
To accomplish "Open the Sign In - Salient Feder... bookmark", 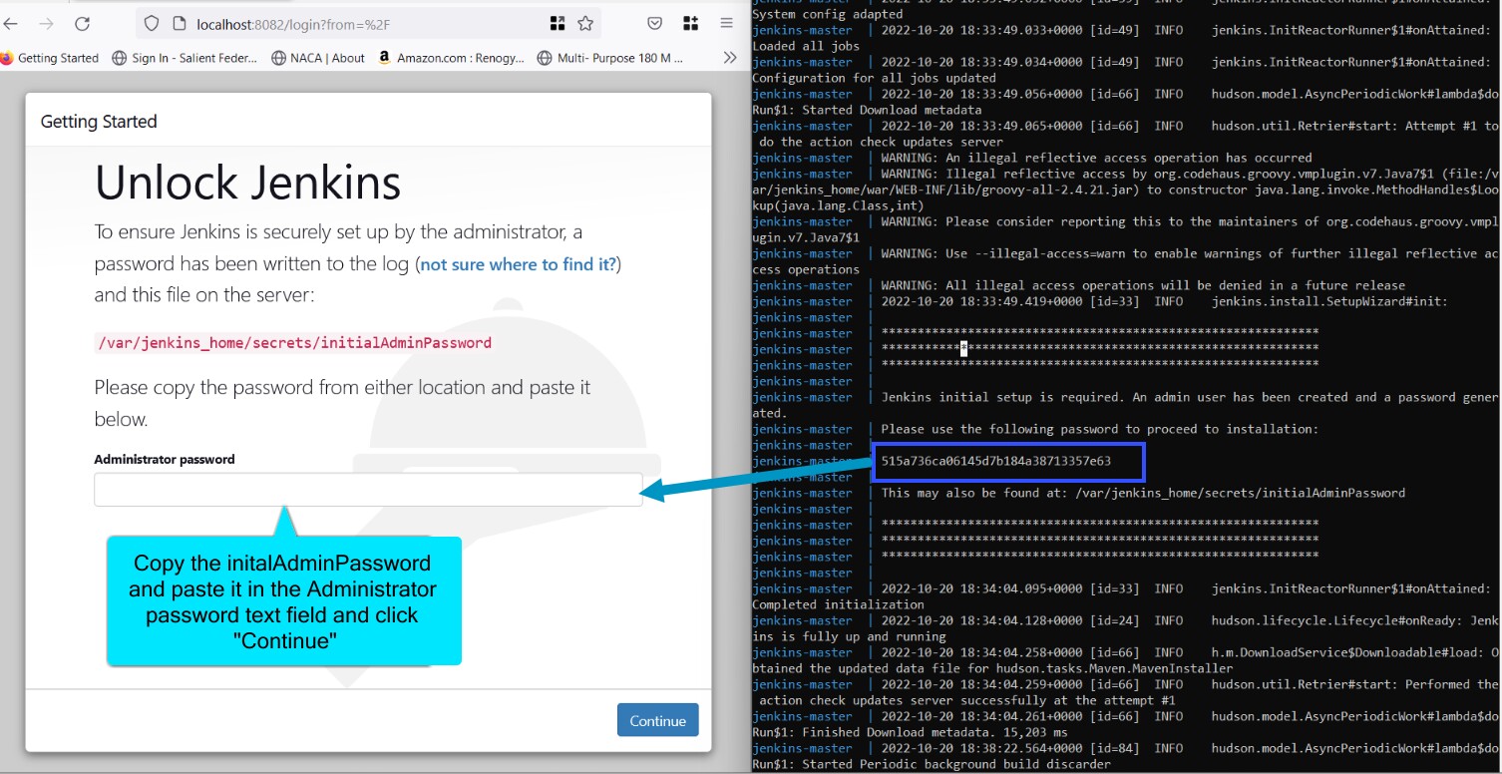I will click(185, 58).
